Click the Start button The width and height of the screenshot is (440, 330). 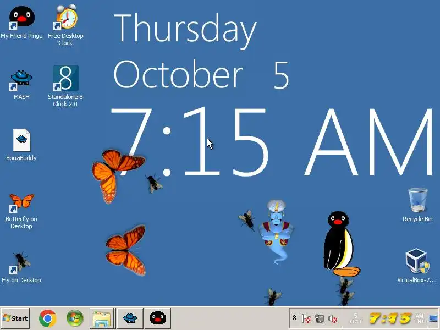[15, 318]
